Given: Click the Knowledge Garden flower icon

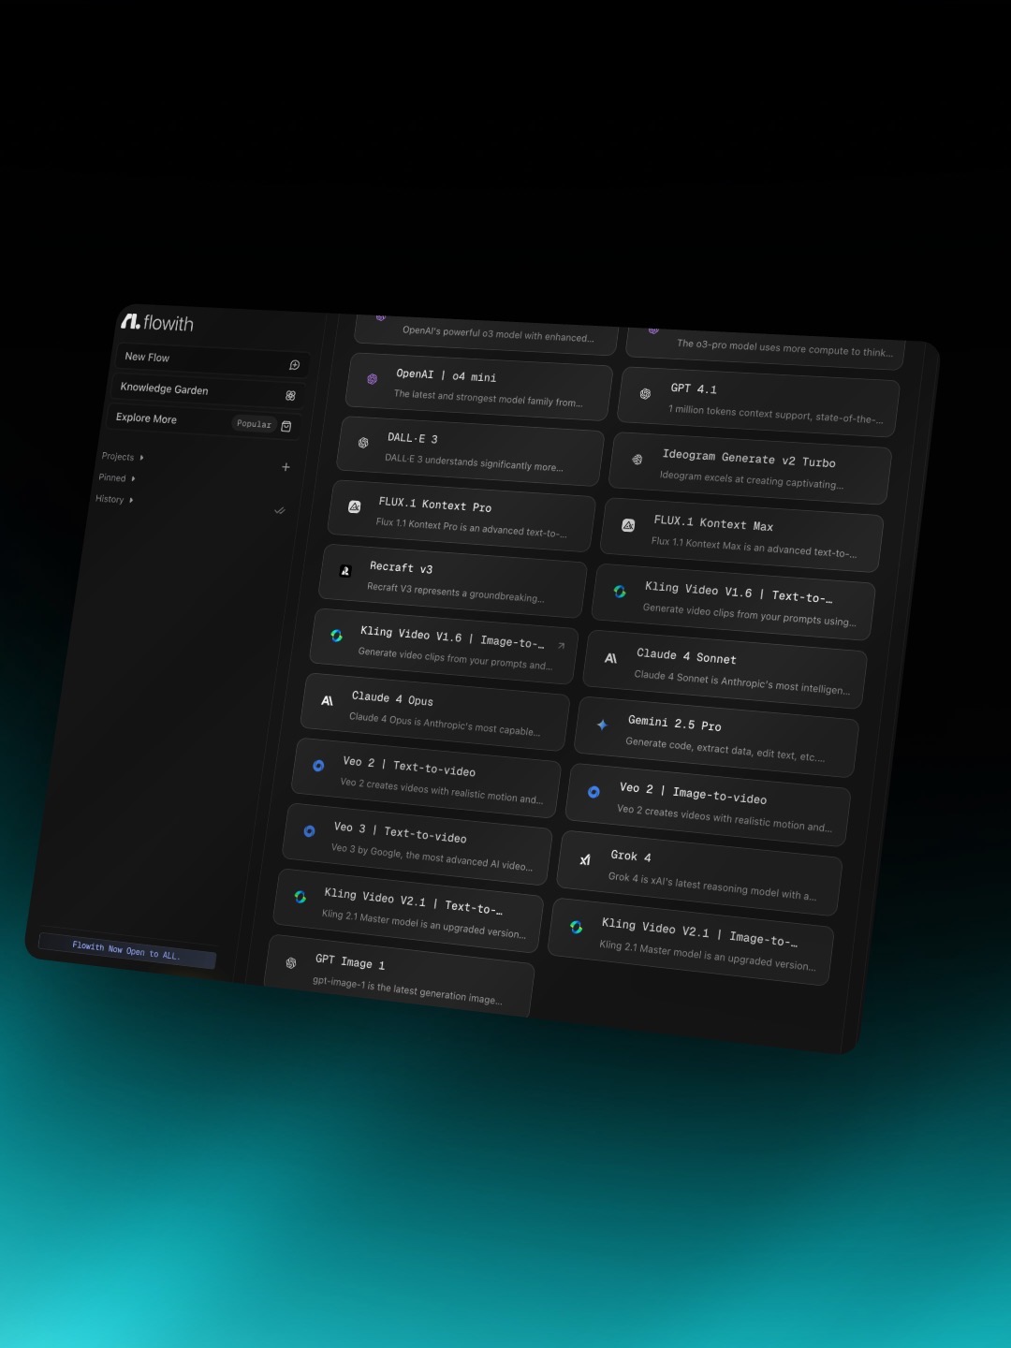Looking at the screenshot, I should (x=290, y=396).
